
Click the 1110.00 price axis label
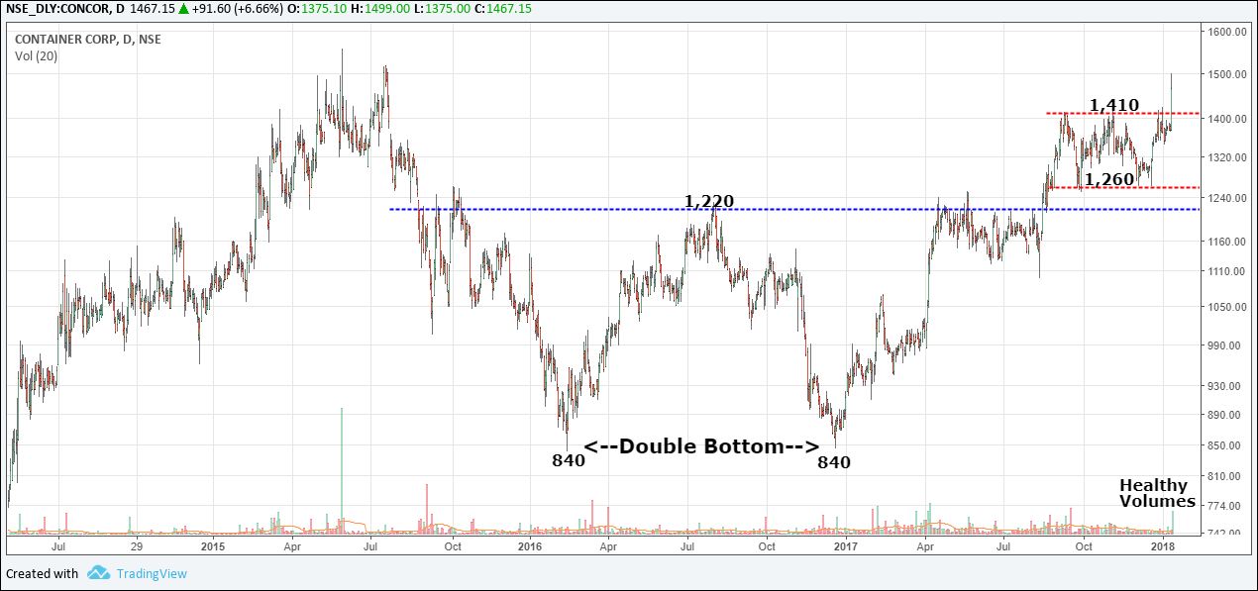pos(1224,270)
